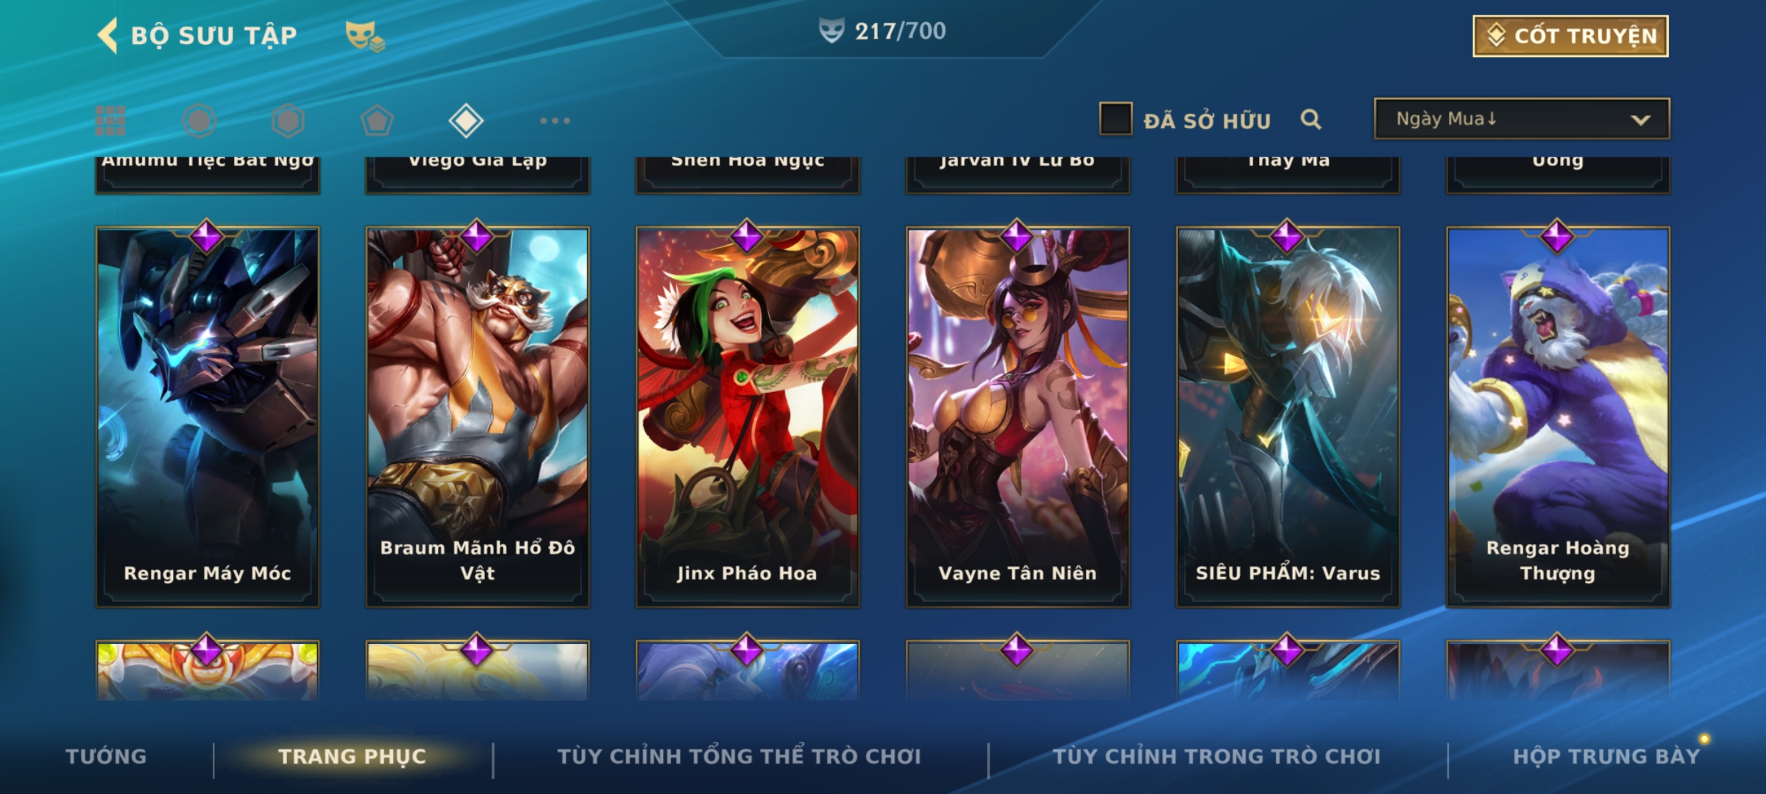Expand the Ngày Mua sort dropdown
This screenshot has width=1766, height=794.
pyautogui.click(x=1522, y=118)
